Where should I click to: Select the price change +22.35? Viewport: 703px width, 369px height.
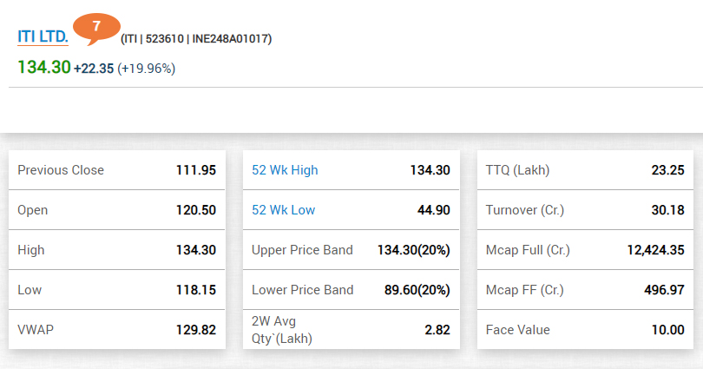click(x=94, y=69)
